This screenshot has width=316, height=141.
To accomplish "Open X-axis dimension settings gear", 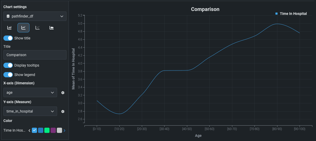I will pos(63,93).
